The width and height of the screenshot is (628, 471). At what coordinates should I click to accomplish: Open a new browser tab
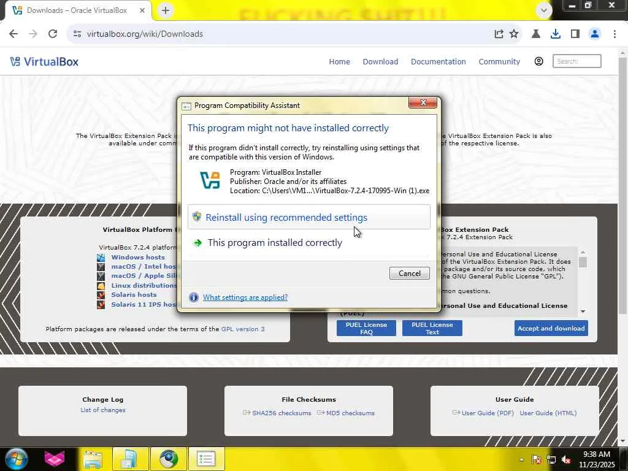coord(166,10)
